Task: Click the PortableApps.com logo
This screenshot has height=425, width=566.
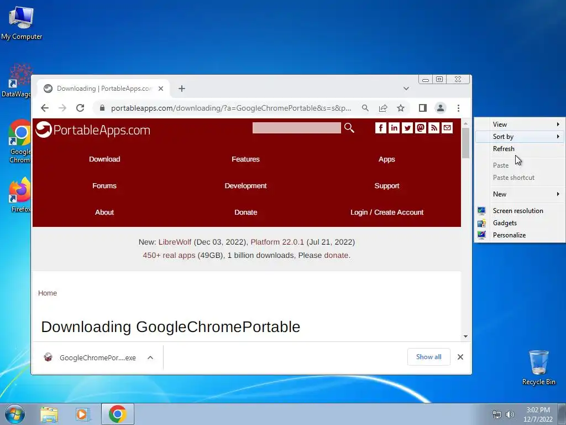Action: point(93,129)
